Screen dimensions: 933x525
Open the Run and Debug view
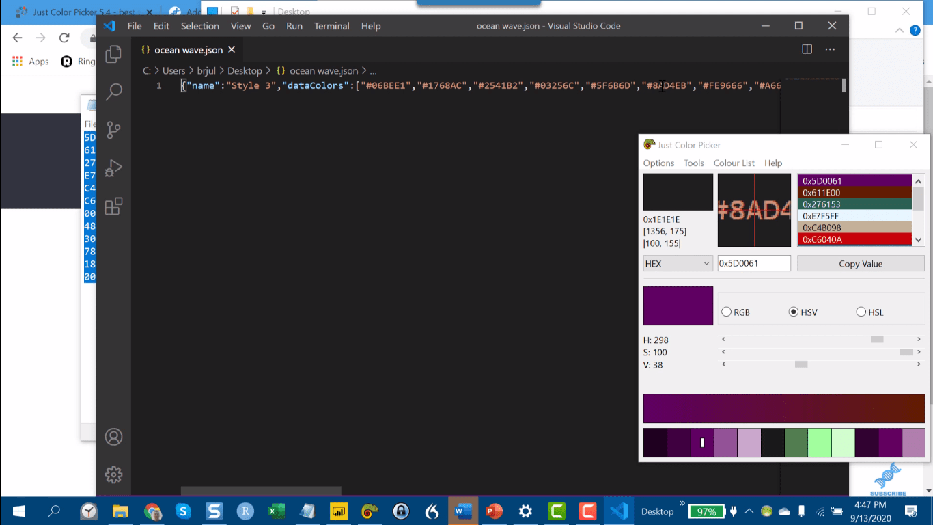pos(113,168)
